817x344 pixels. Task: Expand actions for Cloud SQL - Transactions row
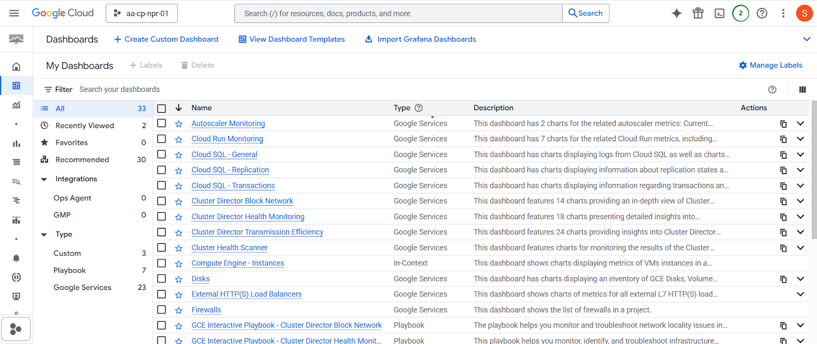tap(800, 186)
